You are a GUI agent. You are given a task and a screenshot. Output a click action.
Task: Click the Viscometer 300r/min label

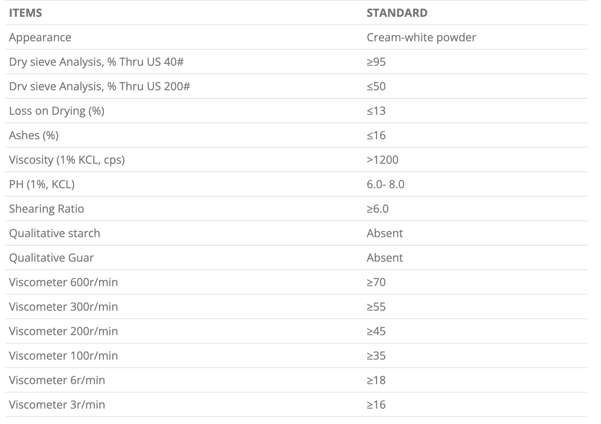[63, 307]
